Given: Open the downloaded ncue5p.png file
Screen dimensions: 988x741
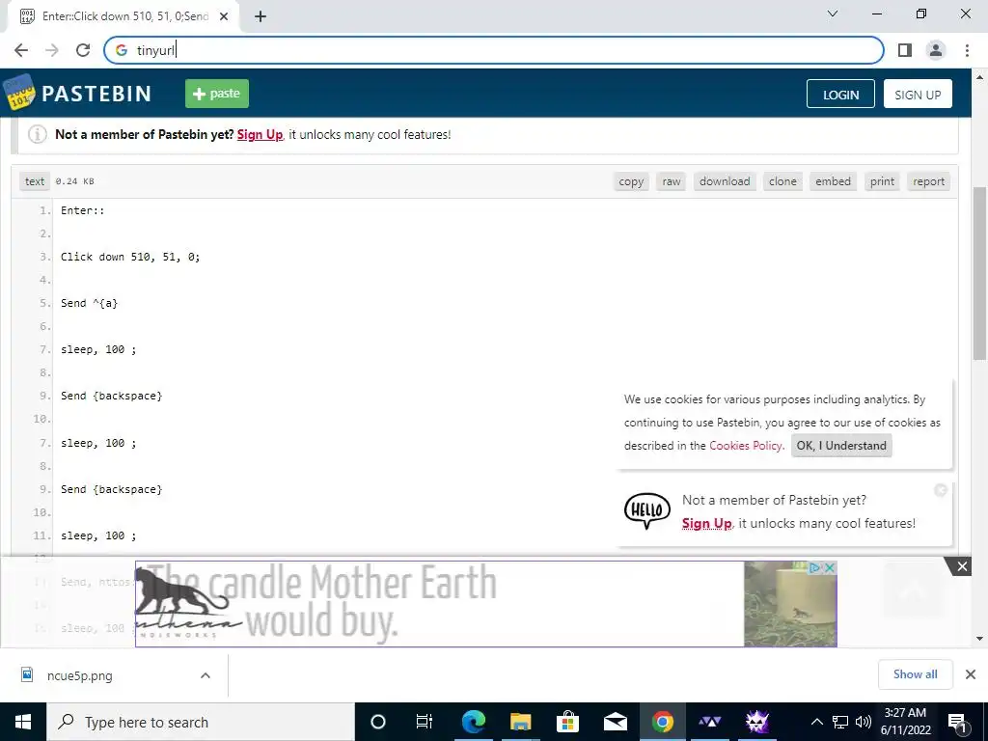Looking at the screenshot, I should pos(80,675).
